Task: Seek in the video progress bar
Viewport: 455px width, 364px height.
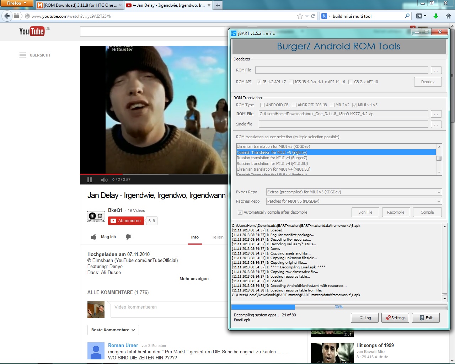Action: (x=154, y=174)
